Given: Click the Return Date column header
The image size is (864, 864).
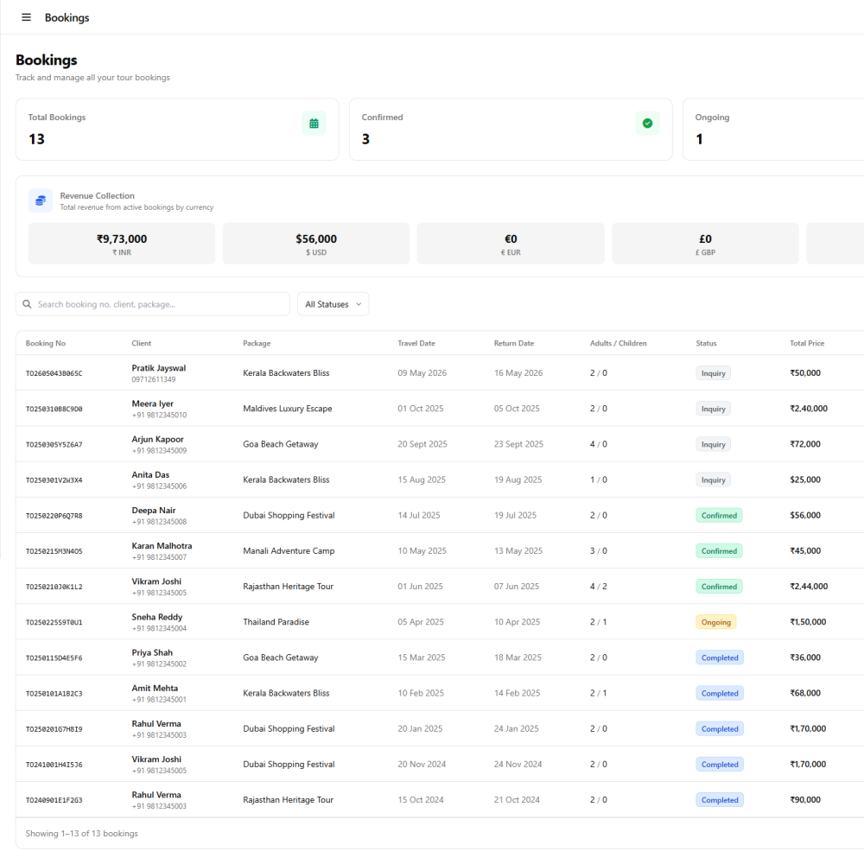Looking at the screenshot, I should coord(514,343).
